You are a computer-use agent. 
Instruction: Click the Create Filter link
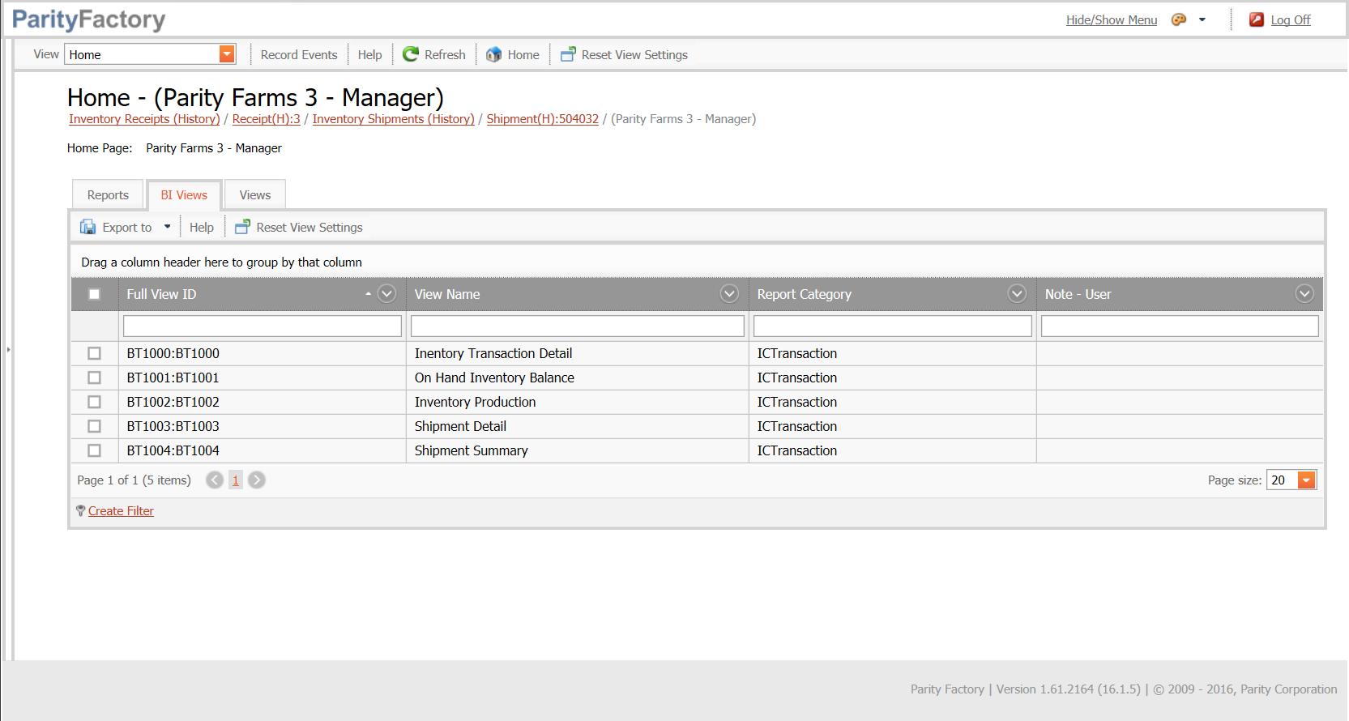coord(121,511)
